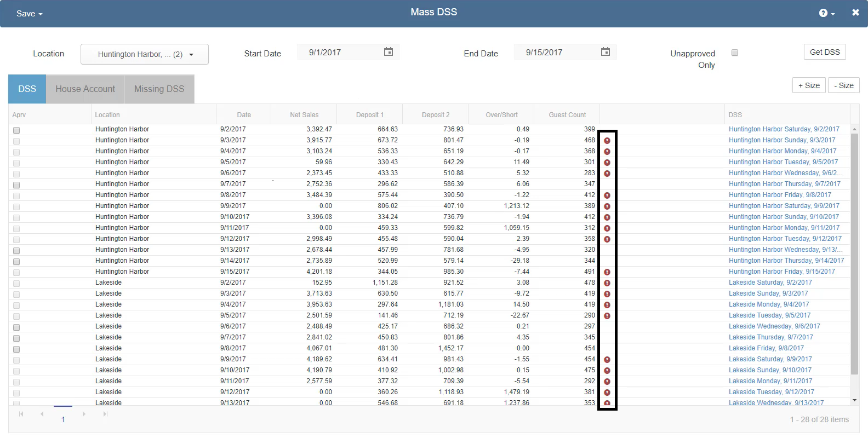Image resolution: width=868 pixels, height=438 pixels.
Task: Close the Mass DSS window
Action: point(855,13)
